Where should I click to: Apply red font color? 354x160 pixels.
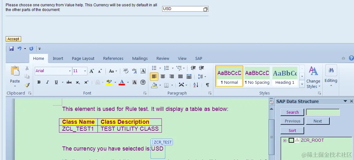click(x=122, y=82)
